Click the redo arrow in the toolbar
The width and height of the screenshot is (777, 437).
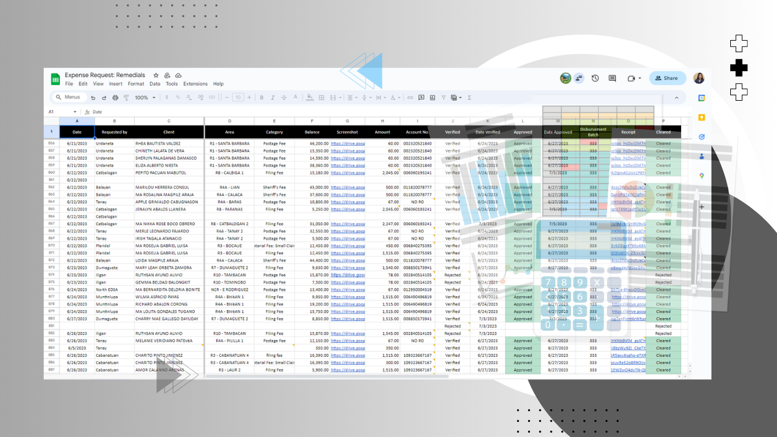pos(104,97)
